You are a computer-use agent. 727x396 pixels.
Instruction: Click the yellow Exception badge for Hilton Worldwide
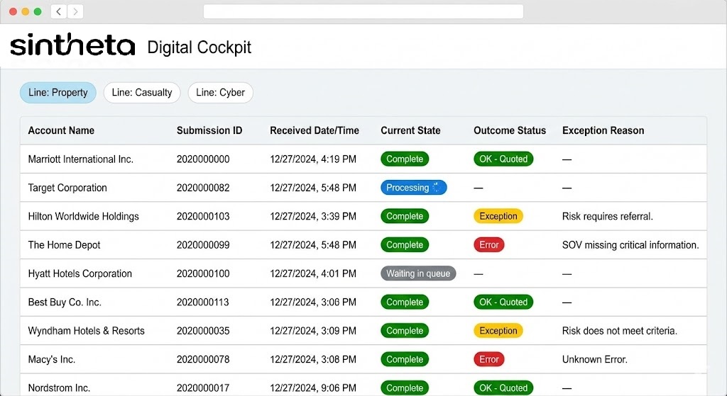point(498,216)
